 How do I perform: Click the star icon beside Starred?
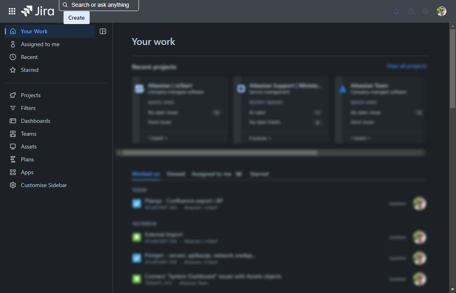click(x=13, y=70)
